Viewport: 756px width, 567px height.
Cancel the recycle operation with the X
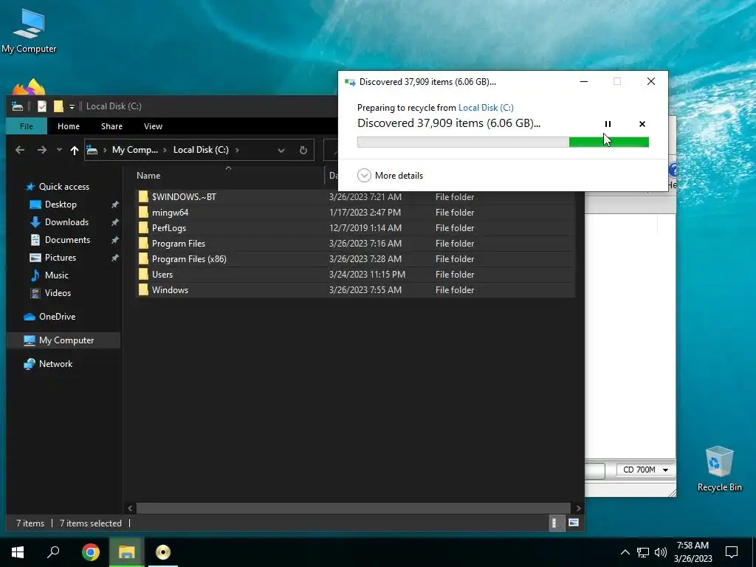pyautogui.click(x=642, y=124)
